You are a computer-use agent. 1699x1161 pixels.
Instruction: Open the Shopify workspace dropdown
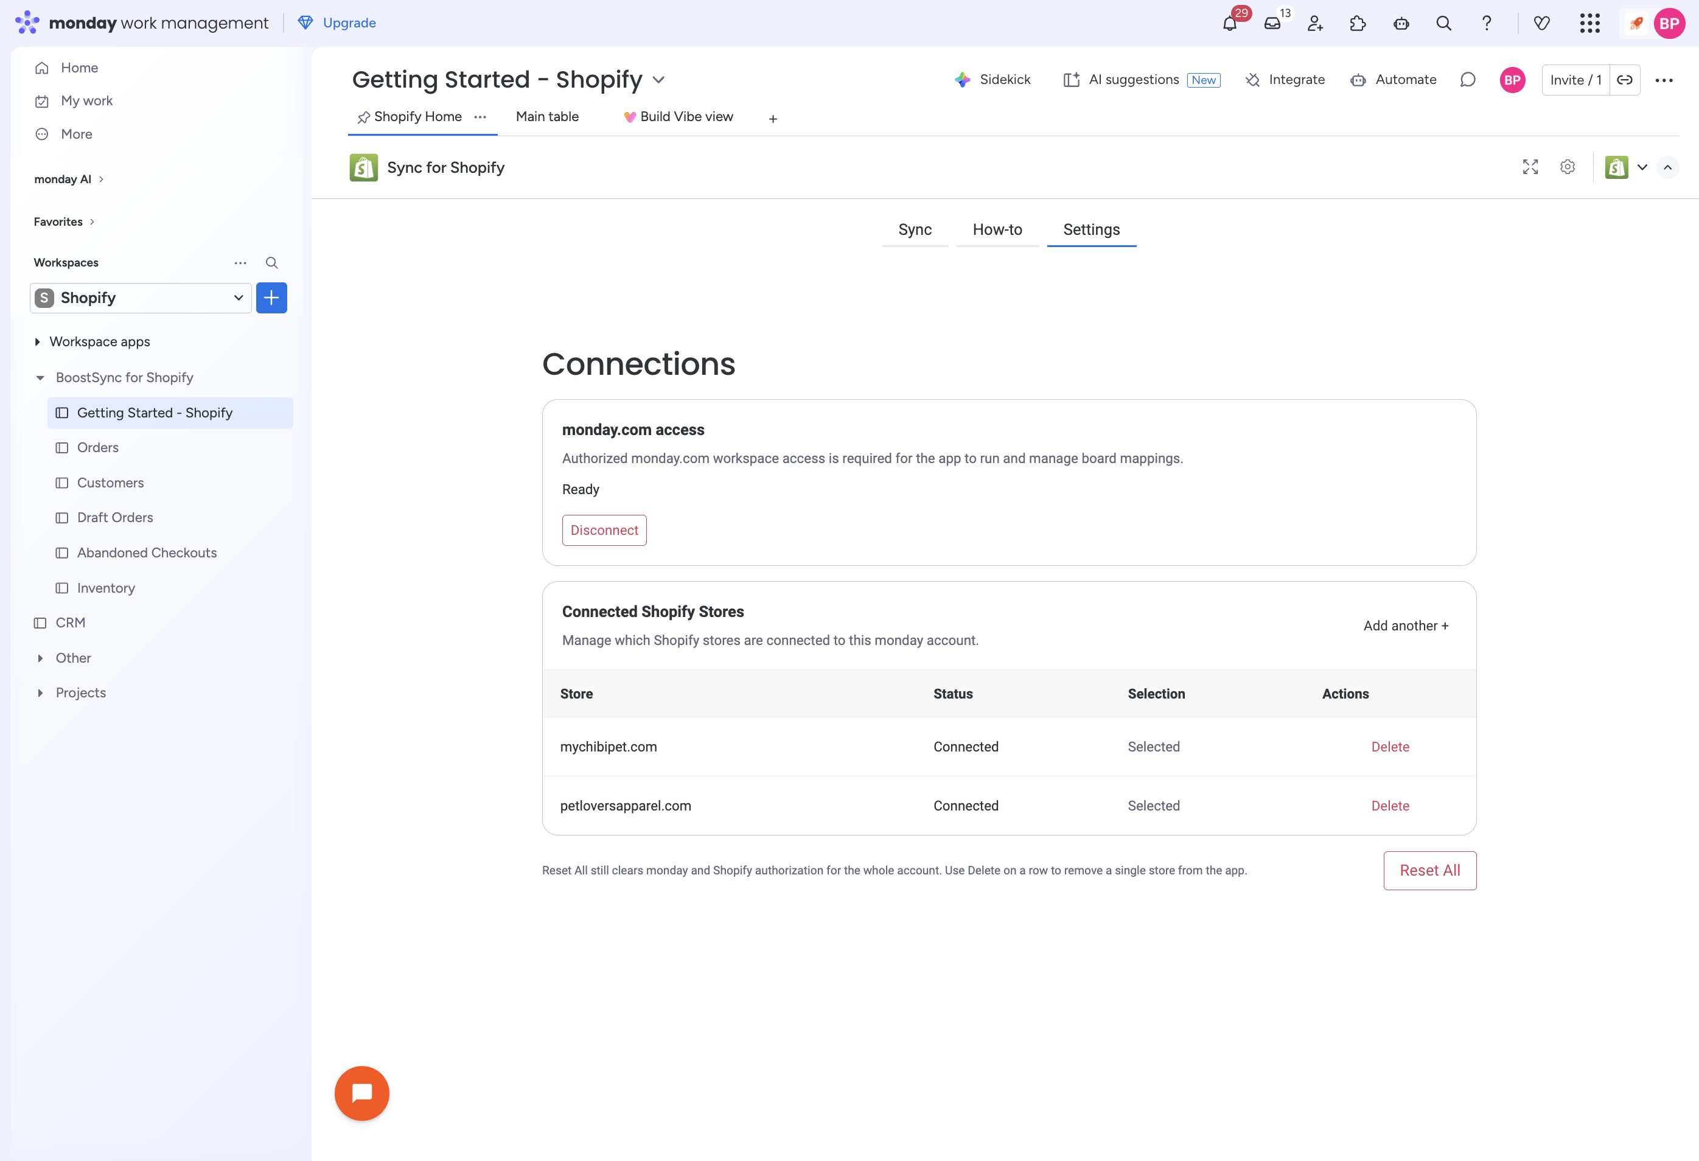[x=141, y=298]
